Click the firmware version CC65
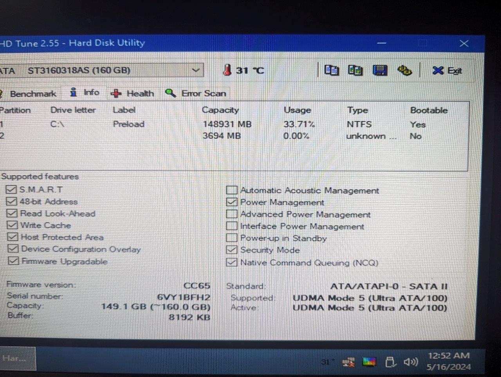 point(197,286)
